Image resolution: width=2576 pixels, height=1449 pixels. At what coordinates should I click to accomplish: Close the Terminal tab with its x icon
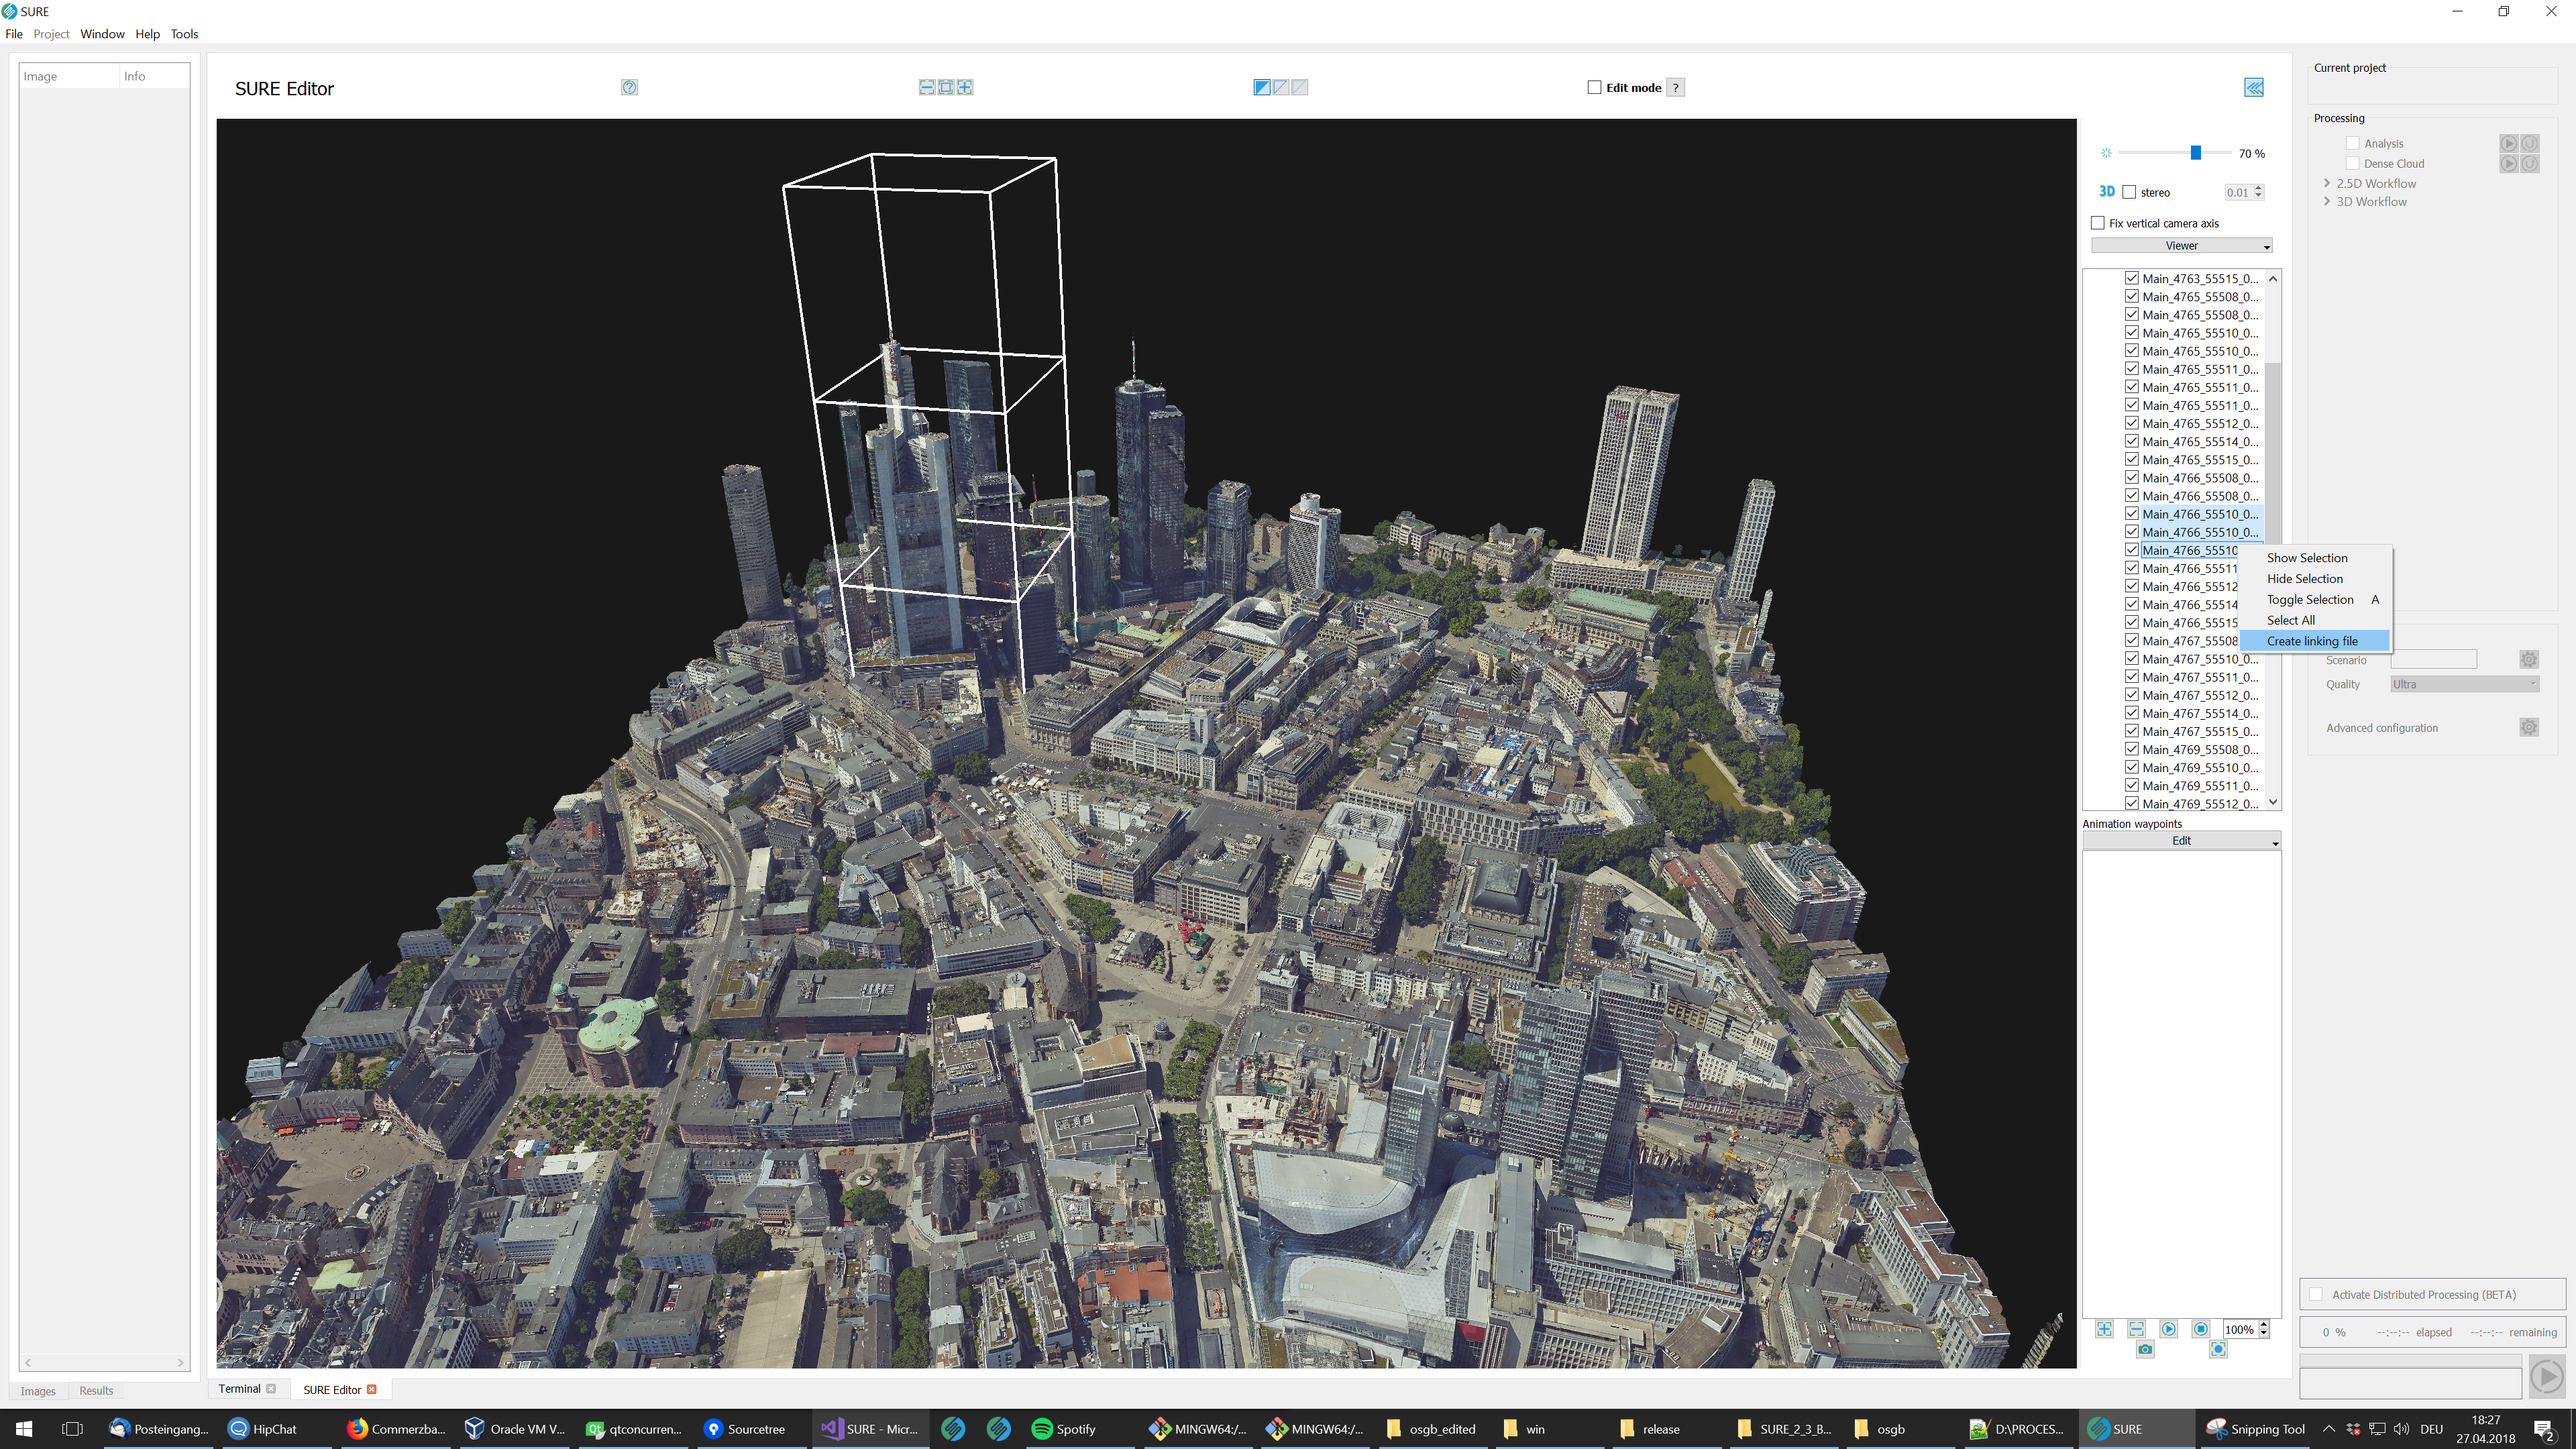[271, 1388]
